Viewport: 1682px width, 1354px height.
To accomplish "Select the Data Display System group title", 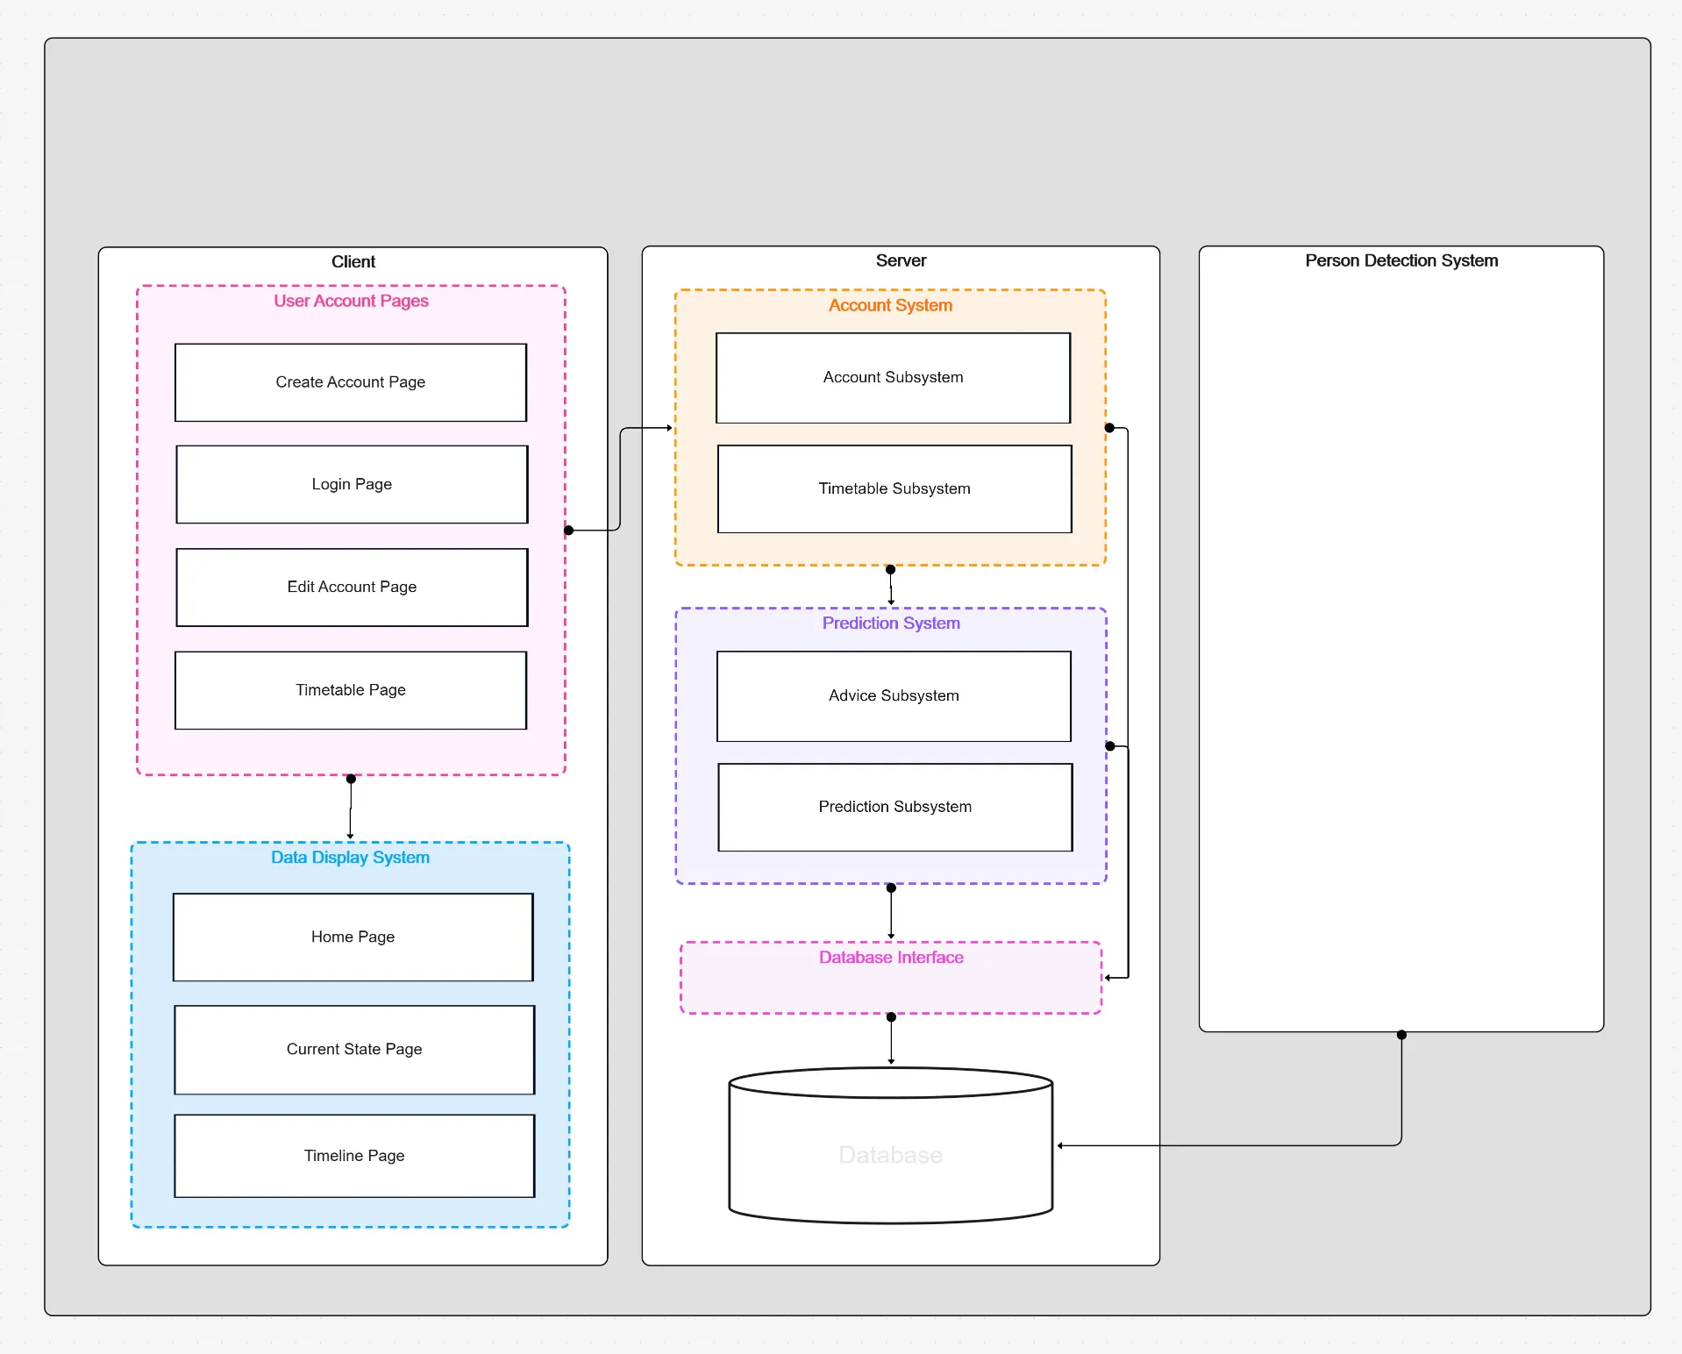I will (350, 858).
